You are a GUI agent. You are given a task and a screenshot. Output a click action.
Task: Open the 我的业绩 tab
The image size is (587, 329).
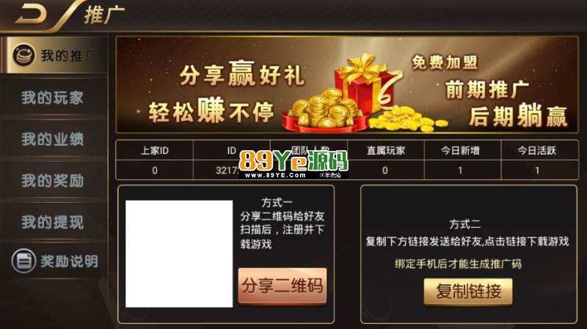point(54,139)
